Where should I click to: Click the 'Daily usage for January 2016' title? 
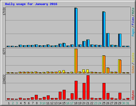click(31, 4)
